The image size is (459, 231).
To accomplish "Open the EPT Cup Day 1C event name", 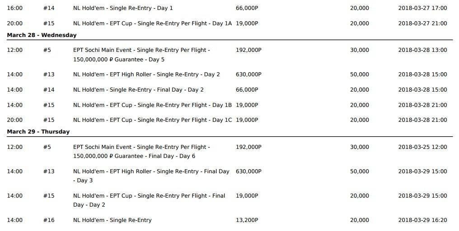I will pyautogui.click(x=152, y=120).
